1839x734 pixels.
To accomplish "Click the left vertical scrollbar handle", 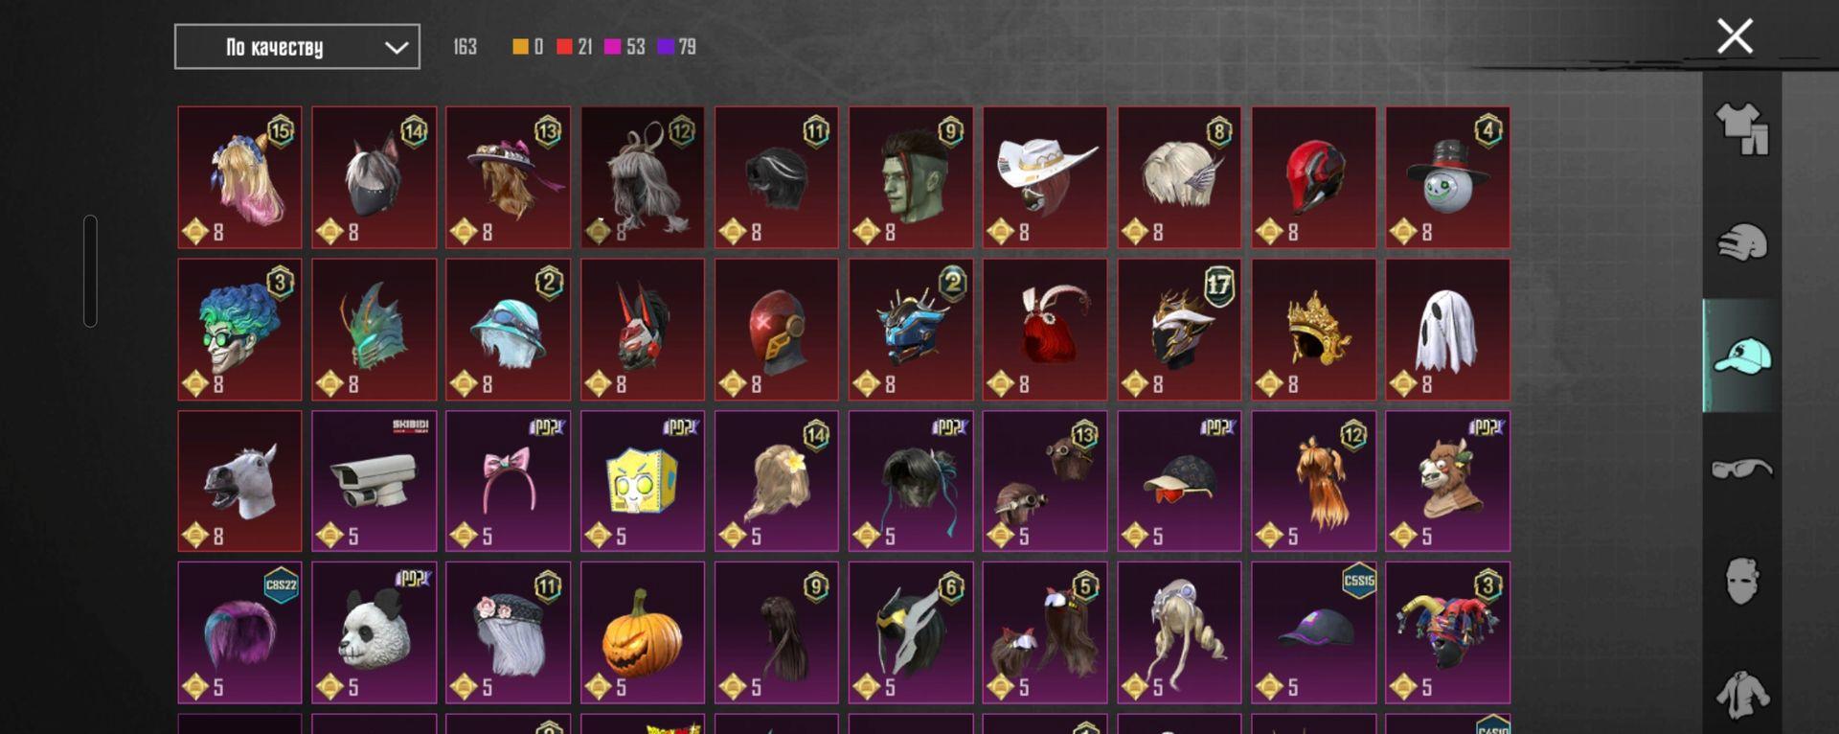I will [90, 271].
